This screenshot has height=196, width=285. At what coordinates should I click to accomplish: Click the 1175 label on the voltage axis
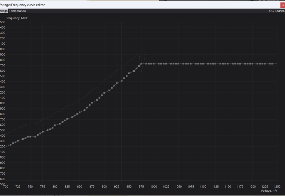point(240,186)
